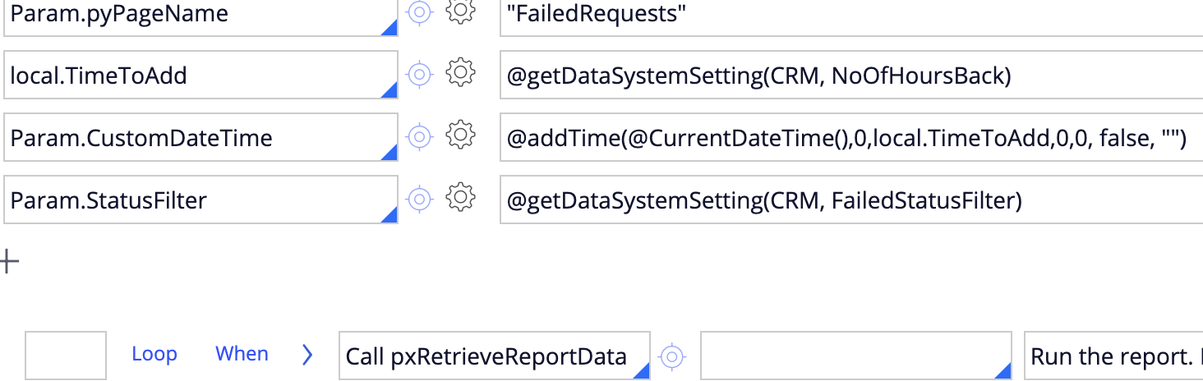This screenshot has height=381, width=1203.
Task: Expand the step with the chevron arrow
Action: (307, 355)
